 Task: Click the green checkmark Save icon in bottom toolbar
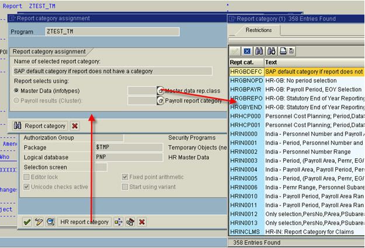click(27, 222)
